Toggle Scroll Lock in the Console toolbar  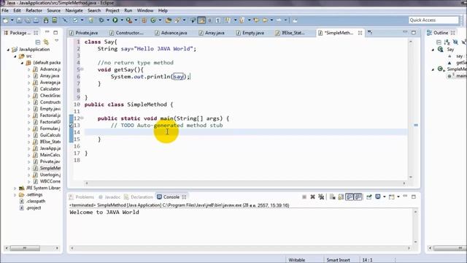pyautogui.click(x=341, y=197)
